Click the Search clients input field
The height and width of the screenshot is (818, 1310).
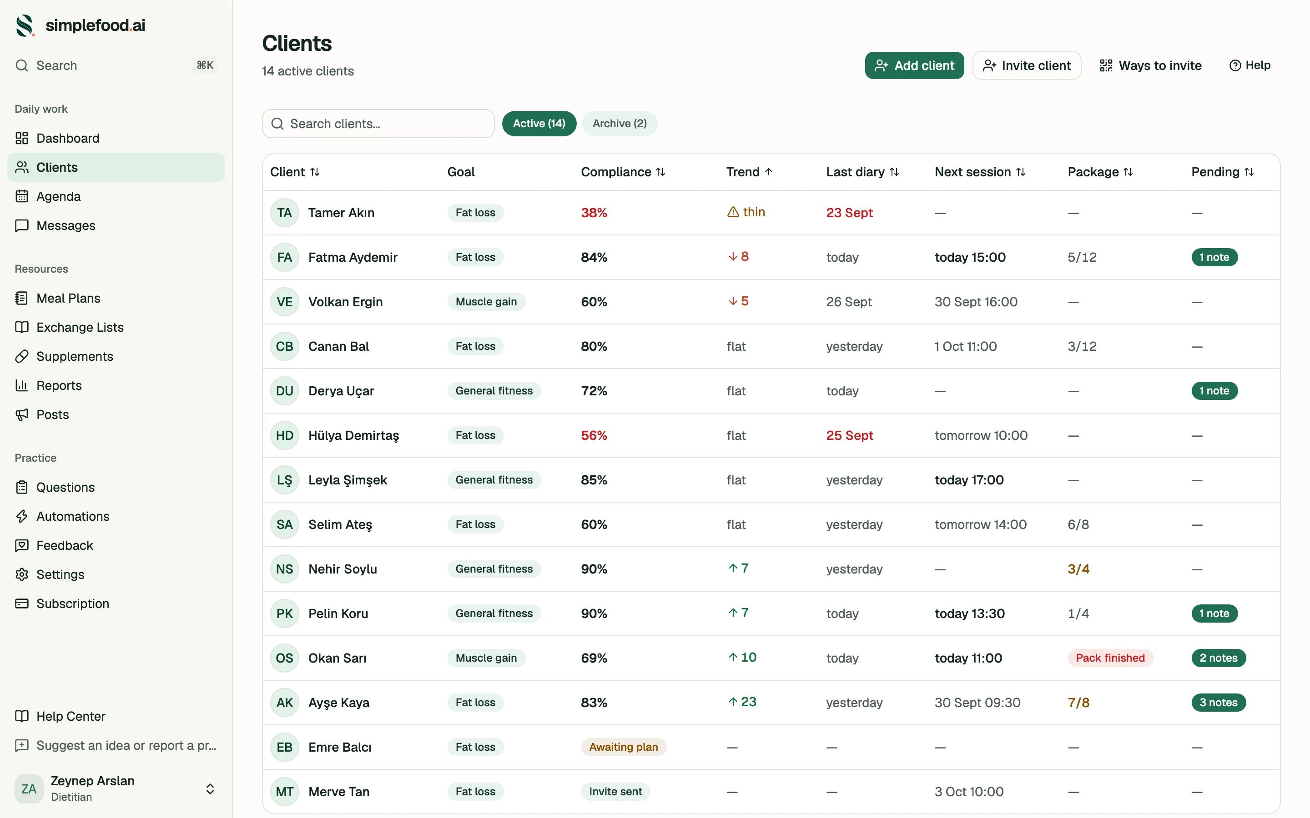[378, 124]
